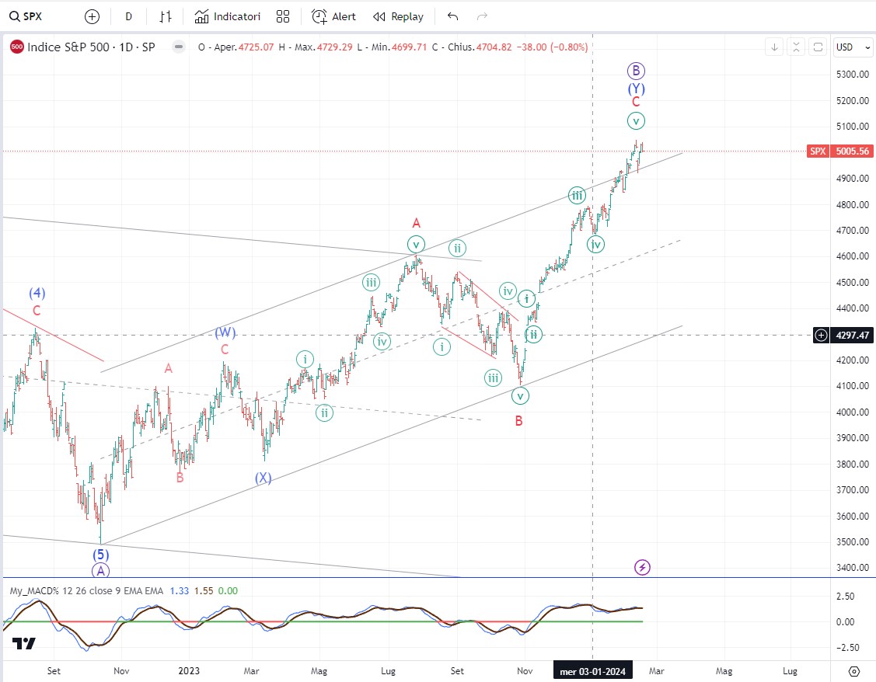876x682 pixels.
Task: Open the D time interval selector
Action: click(x=128, y=17)
